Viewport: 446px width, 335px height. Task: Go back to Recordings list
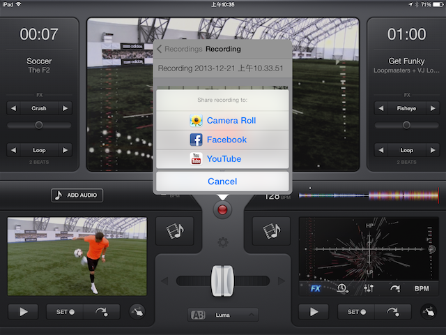coord(180,49)
